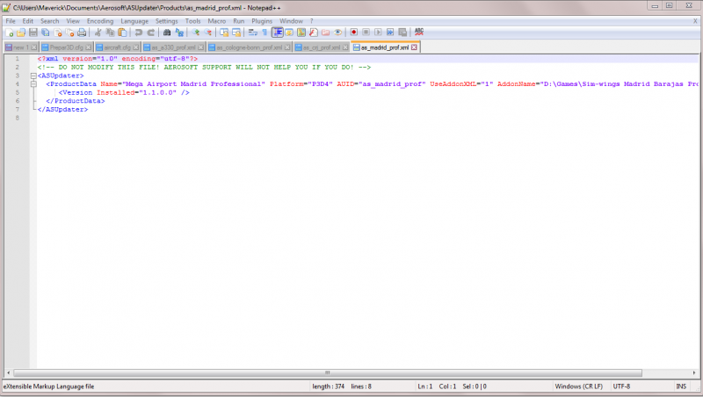
Task: Click the Undo arrow icon
Action: click(x=139, y=32)
